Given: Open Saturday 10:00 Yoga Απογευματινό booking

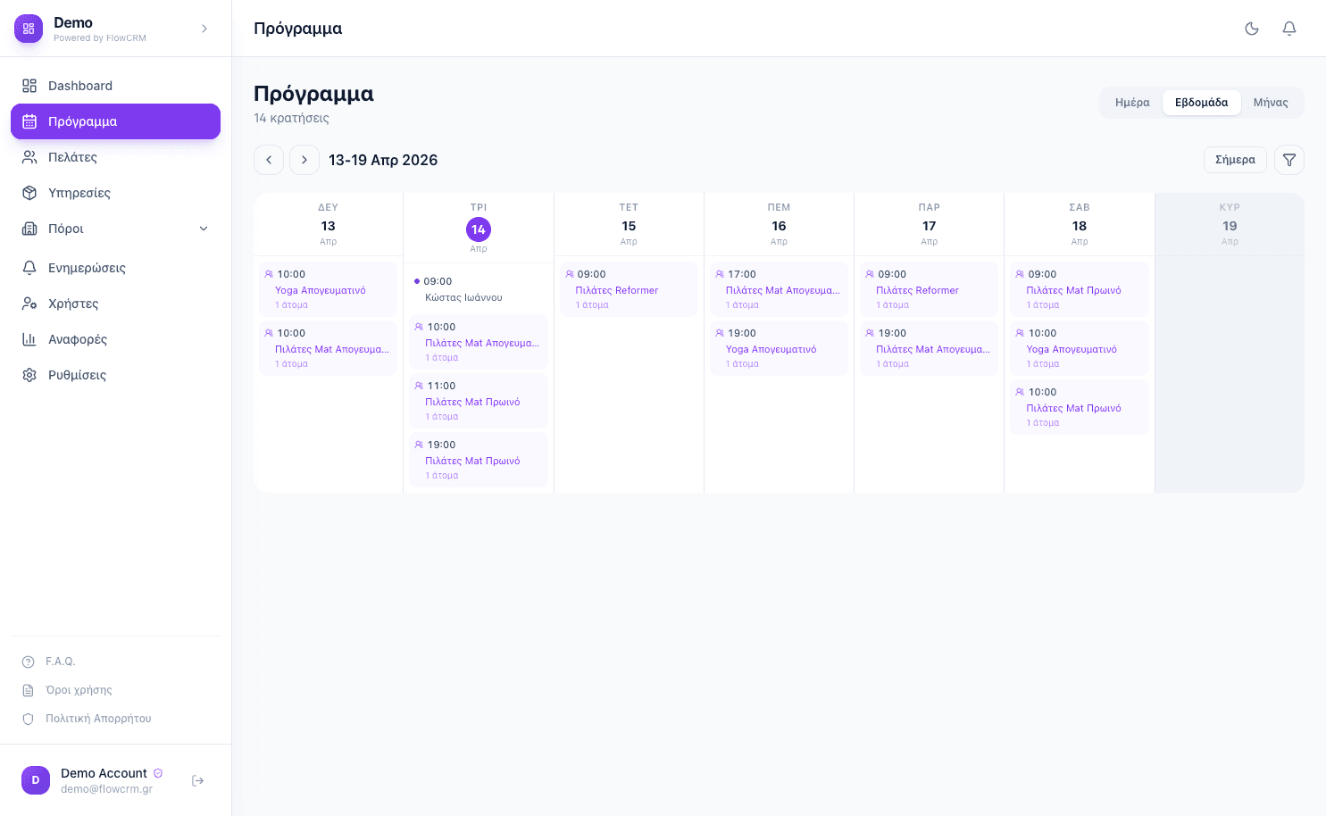Looking at the screenshot, I should pyautogui.click(x=1080, y=348).
